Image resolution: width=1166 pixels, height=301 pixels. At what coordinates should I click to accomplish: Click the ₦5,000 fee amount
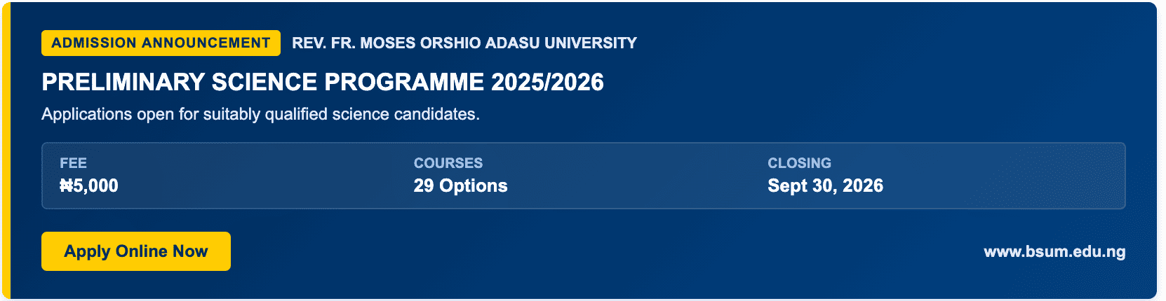89,185
